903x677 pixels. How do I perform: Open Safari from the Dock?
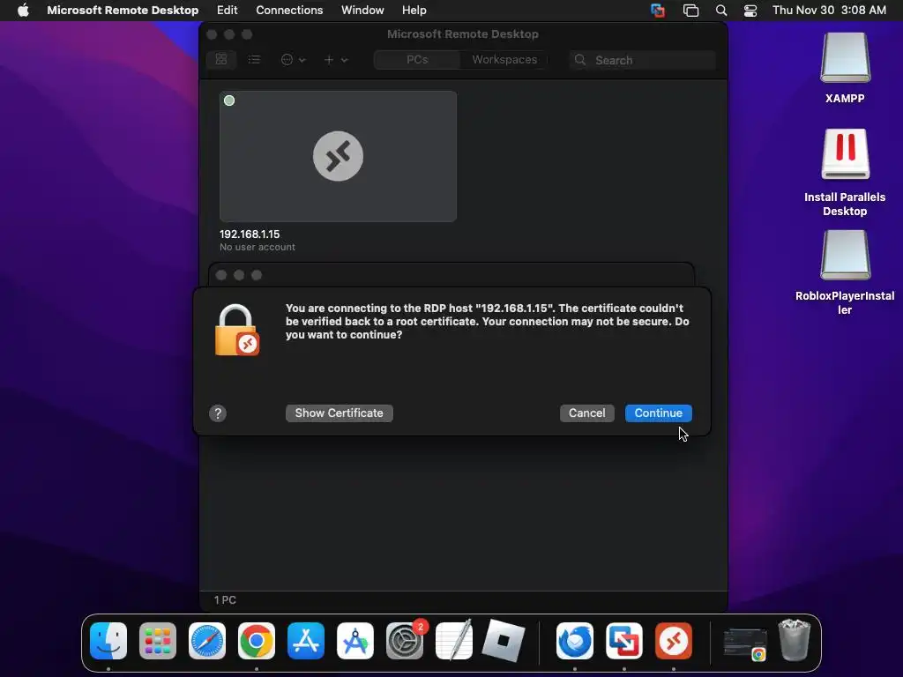pyautogui.click(x=207, y=641)
